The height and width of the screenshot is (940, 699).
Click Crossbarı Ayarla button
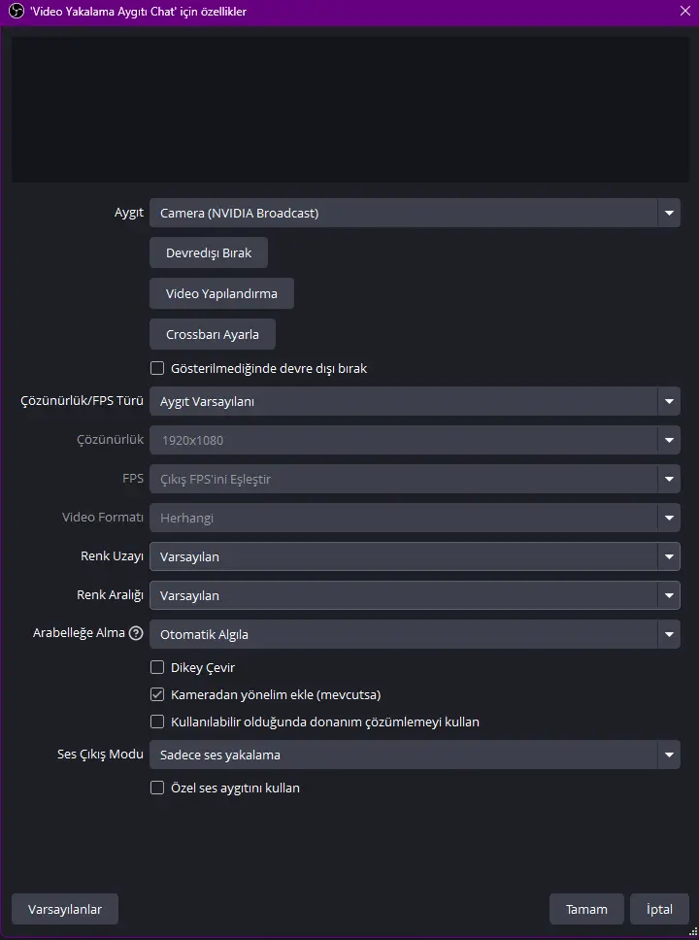pos(213,334)
